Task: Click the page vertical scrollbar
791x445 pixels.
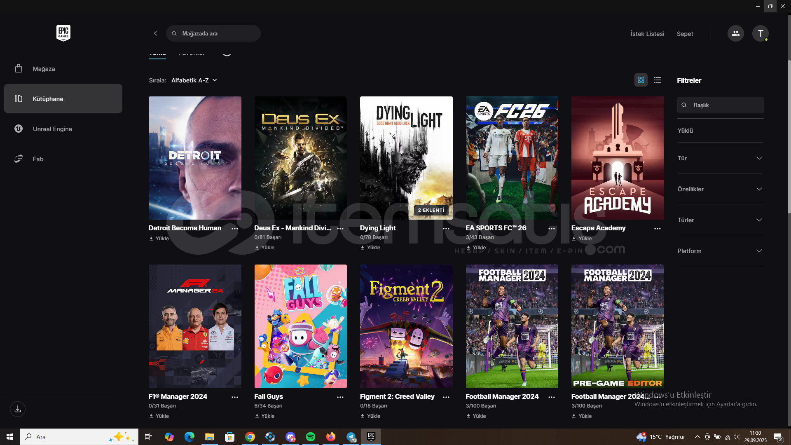Action: tap(789, 136)
